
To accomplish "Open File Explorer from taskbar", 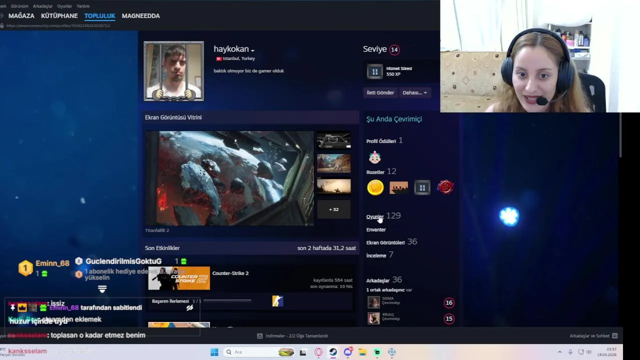I will point(362,352).
